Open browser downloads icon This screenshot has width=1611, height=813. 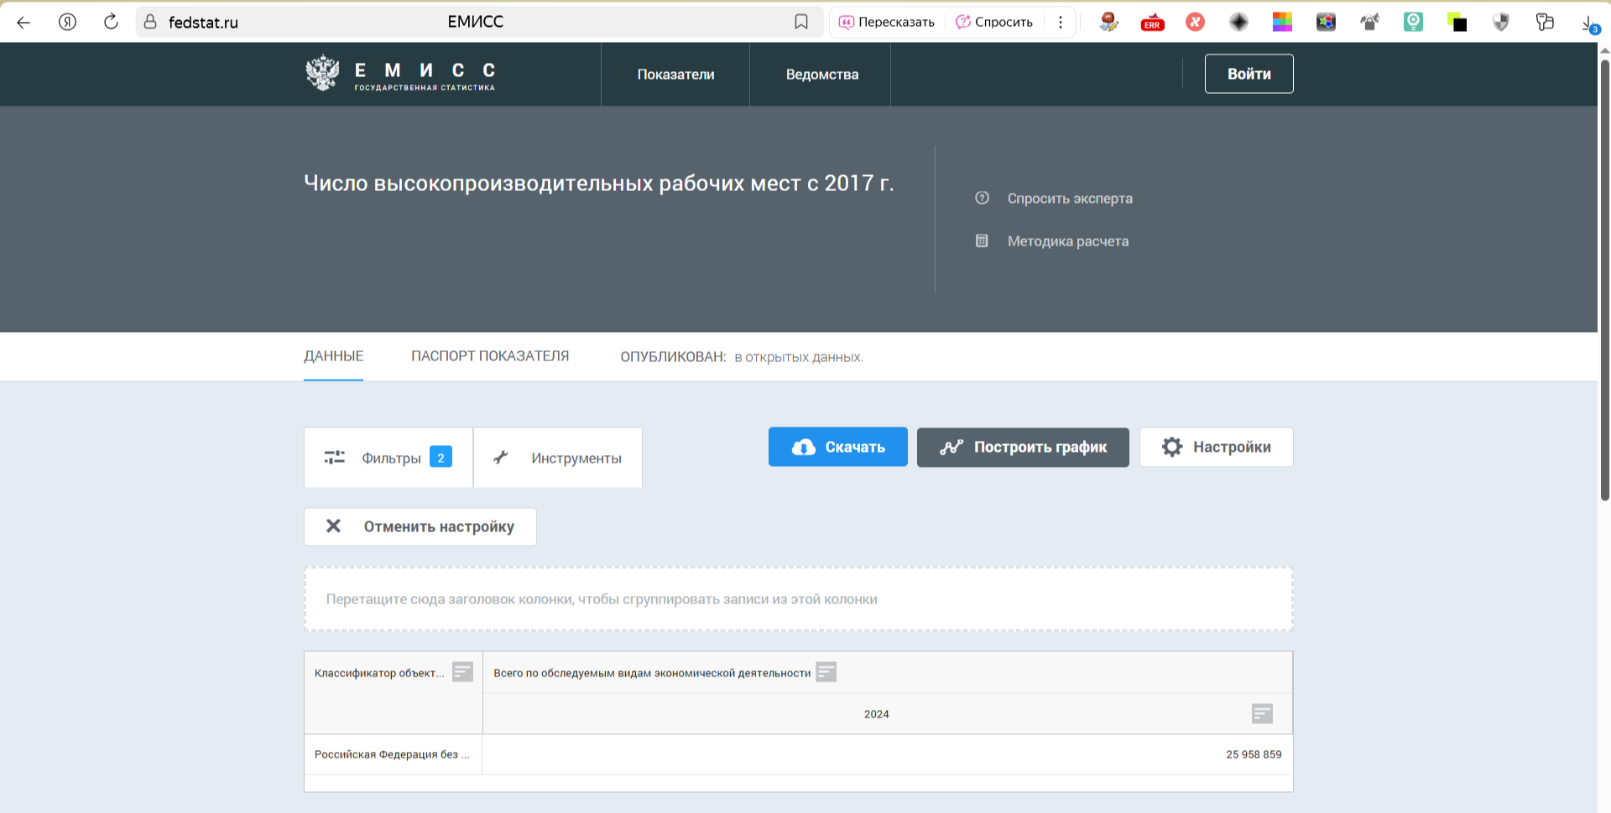(1588, 23)
